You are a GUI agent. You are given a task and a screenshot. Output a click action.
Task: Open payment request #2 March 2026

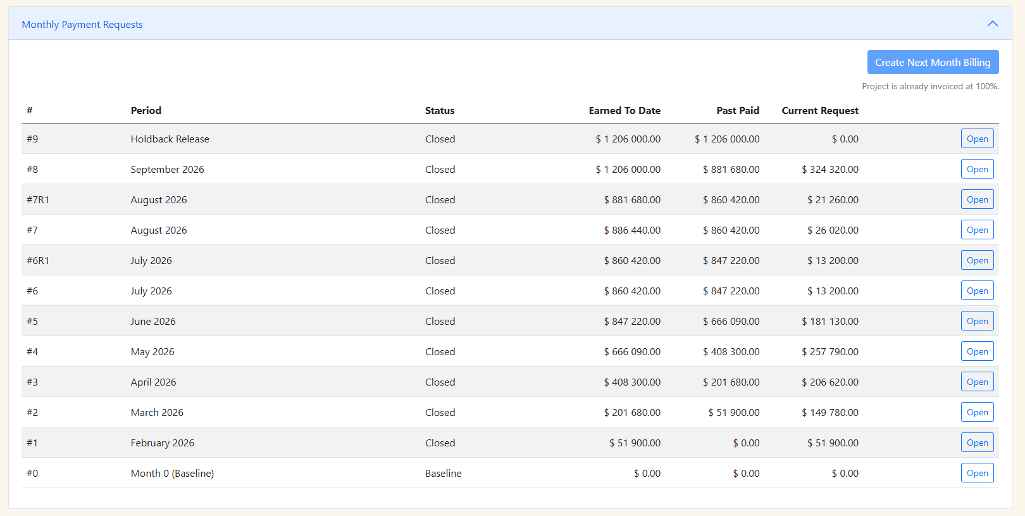point(977,412)
